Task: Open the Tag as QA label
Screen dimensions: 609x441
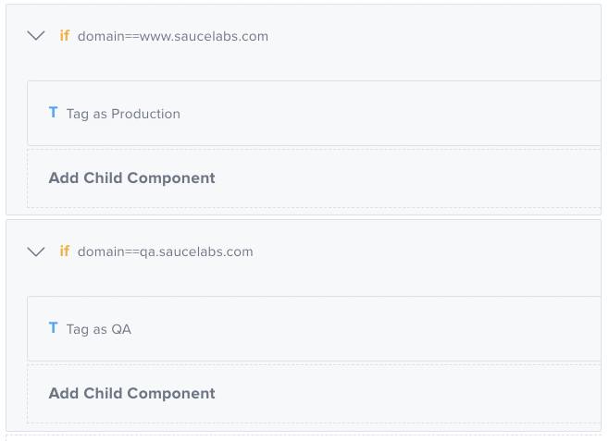Action: [99, 328]
